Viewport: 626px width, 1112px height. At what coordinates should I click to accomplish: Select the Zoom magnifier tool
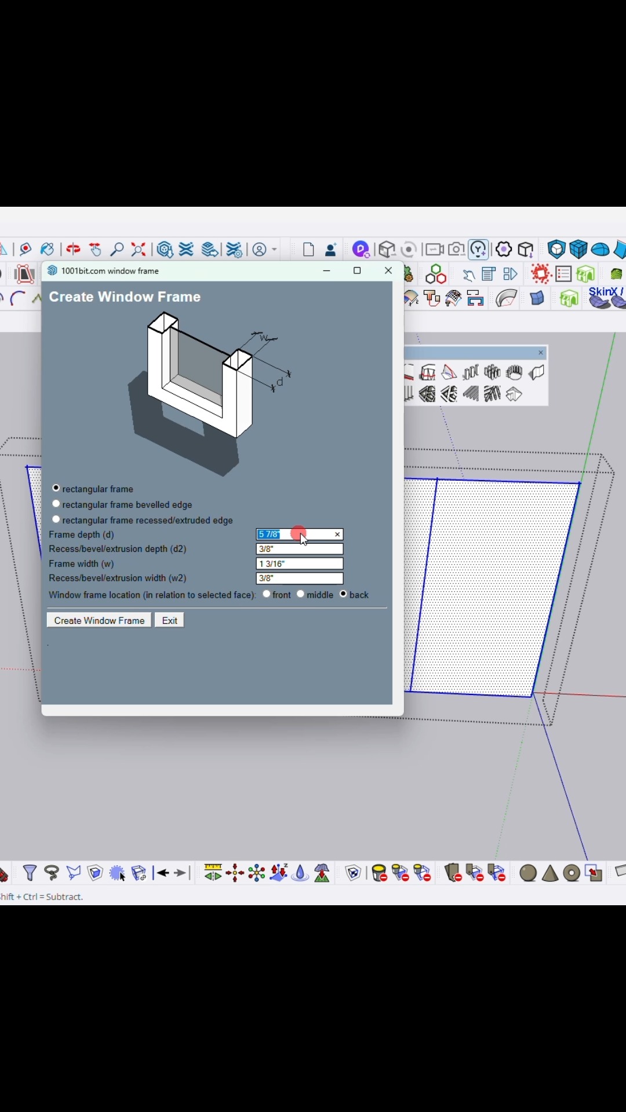(117, 250)
